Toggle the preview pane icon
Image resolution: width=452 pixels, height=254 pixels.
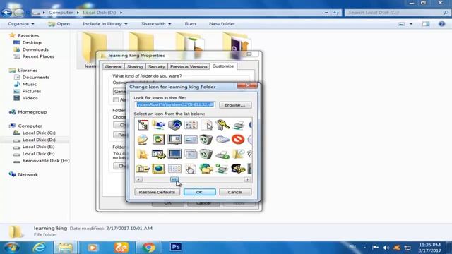tap(426, 24)
